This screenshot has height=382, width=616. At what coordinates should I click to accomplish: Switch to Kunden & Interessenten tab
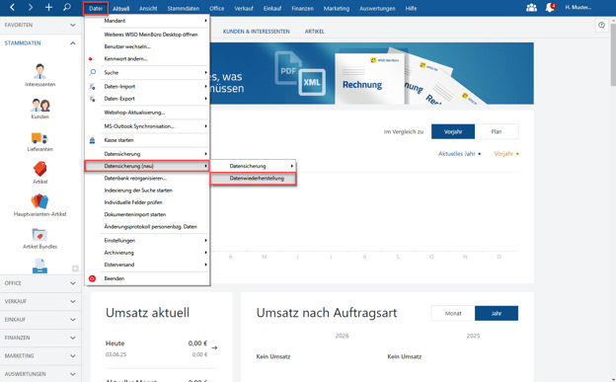pyautogui.click(x=256, y=31)
